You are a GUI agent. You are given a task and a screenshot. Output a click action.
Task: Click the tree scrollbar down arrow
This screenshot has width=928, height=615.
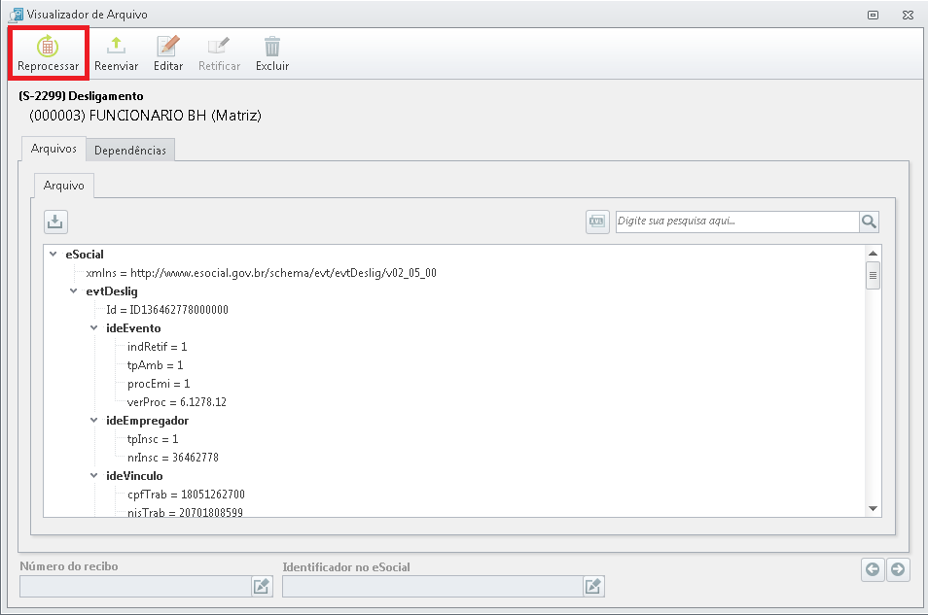873,508
